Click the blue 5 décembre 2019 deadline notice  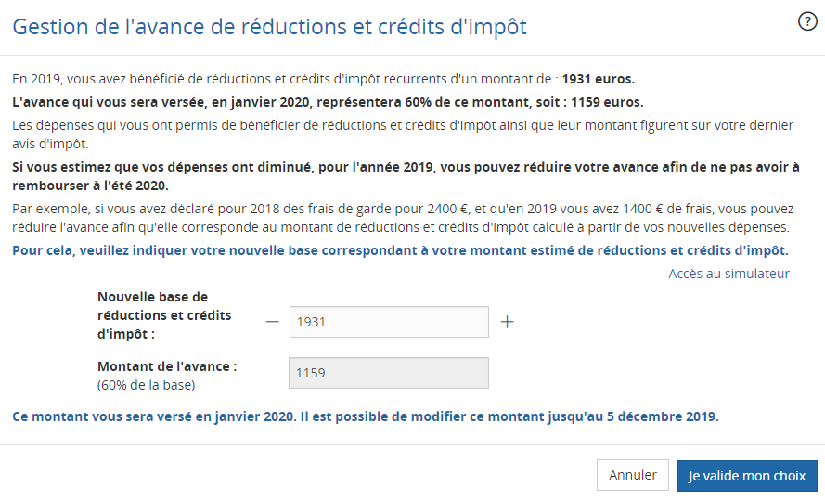[x=366, y=416]
